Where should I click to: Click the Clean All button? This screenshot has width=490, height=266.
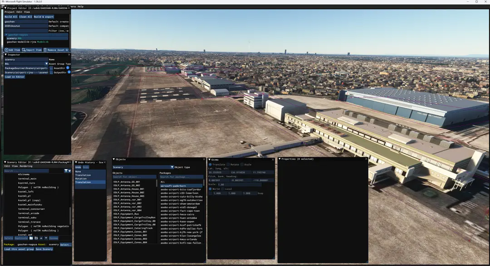(x=25, y=17)
